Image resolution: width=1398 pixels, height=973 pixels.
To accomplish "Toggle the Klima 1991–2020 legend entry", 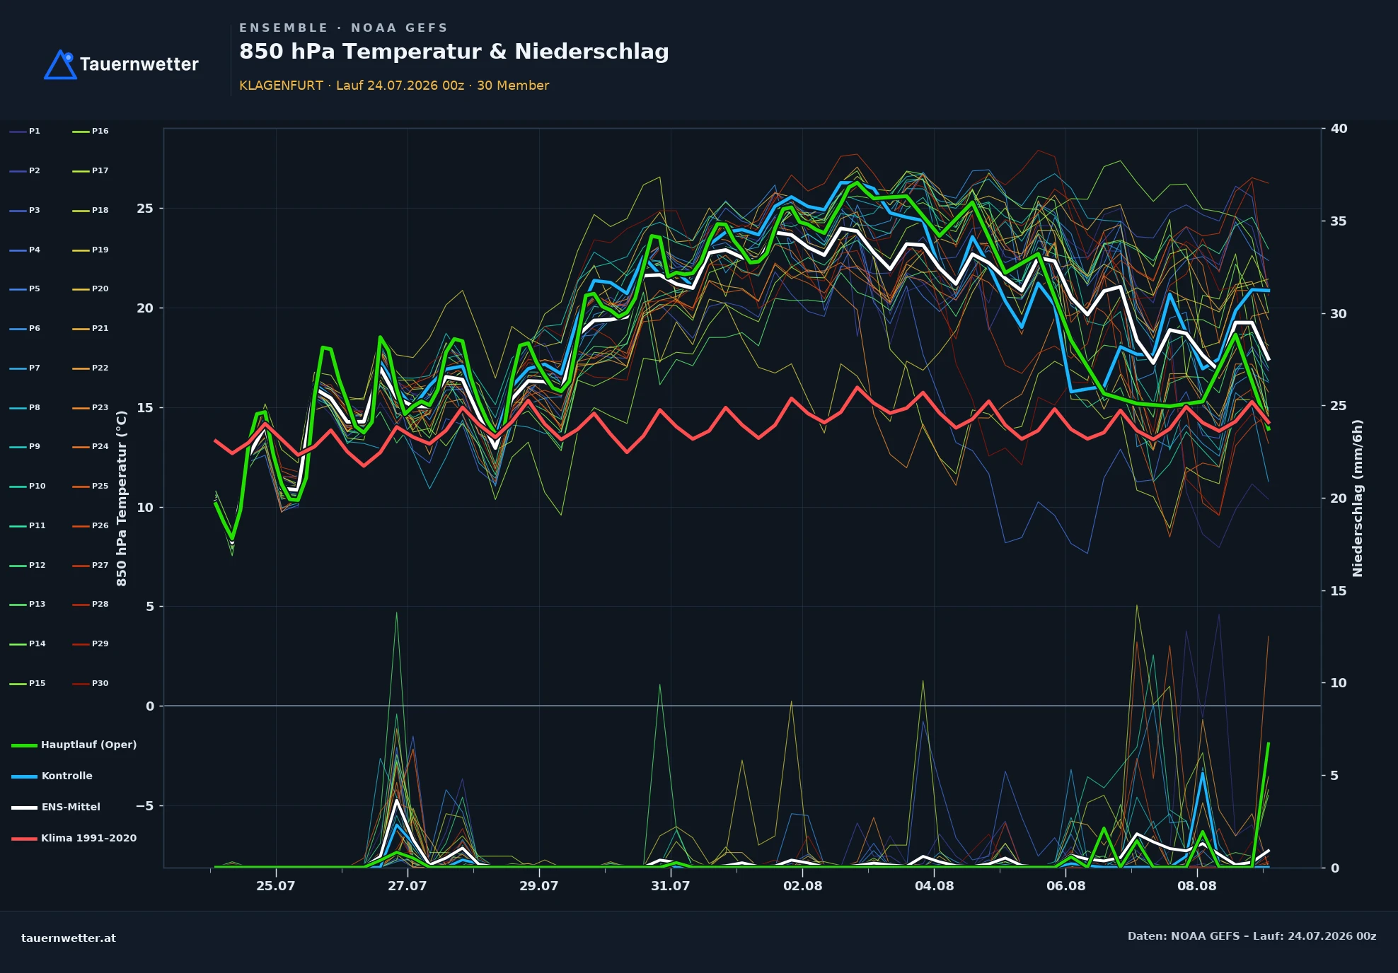I will click(74, 838).
